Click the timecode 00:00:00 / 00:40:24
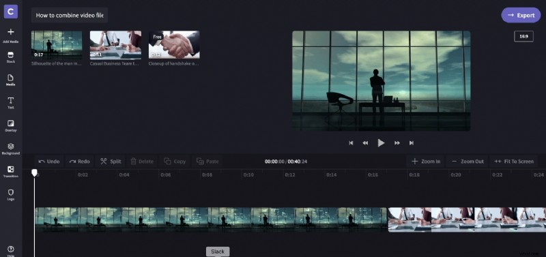Screen dimensions: 546x257 (286, 162)
